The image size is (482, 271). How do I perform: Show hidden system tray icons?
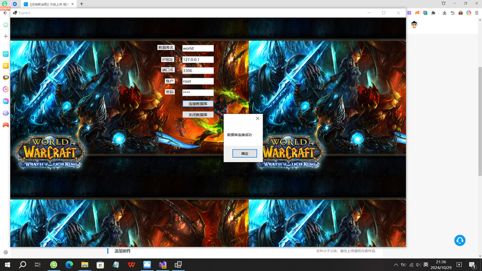coord(396,264)
